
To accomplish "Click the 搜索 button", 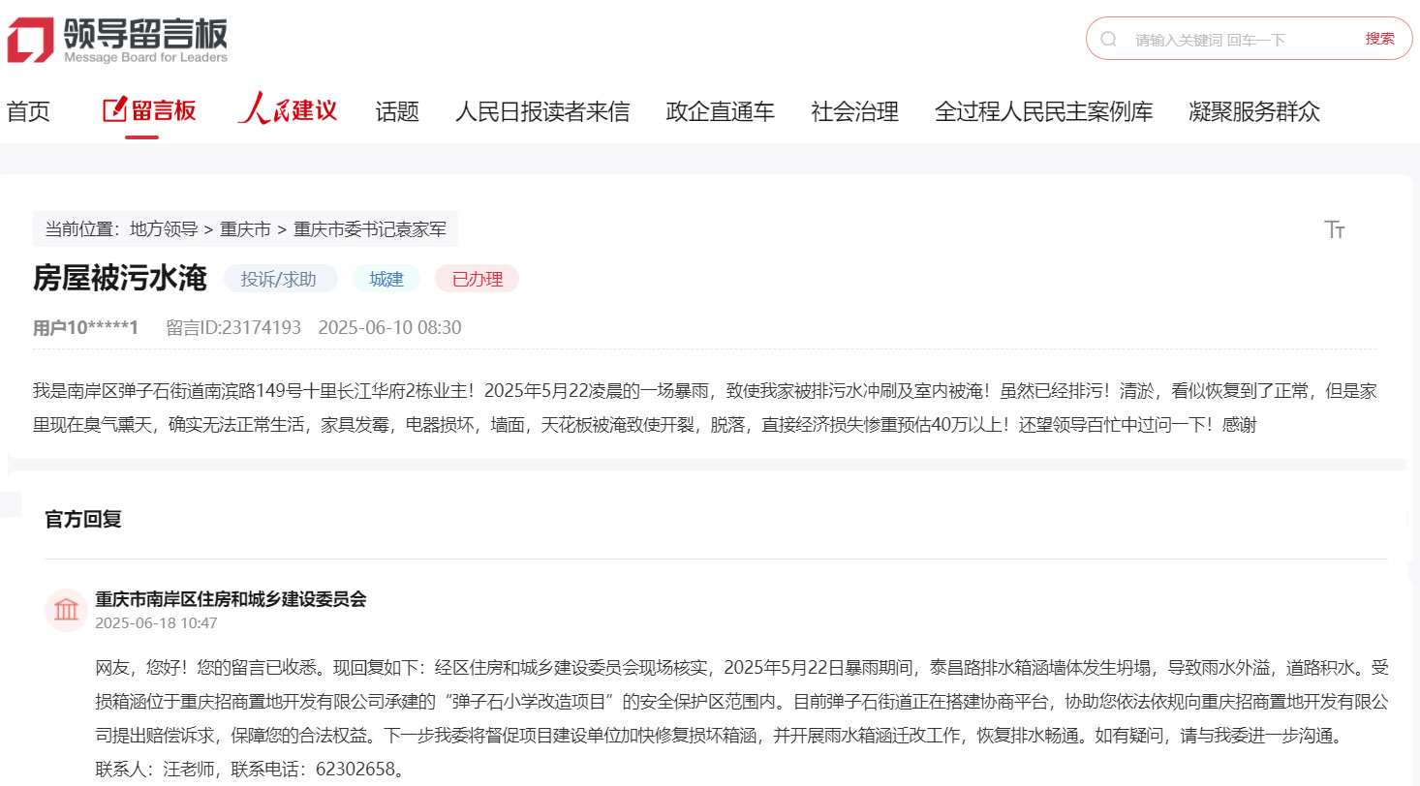I will point(1379,38).
